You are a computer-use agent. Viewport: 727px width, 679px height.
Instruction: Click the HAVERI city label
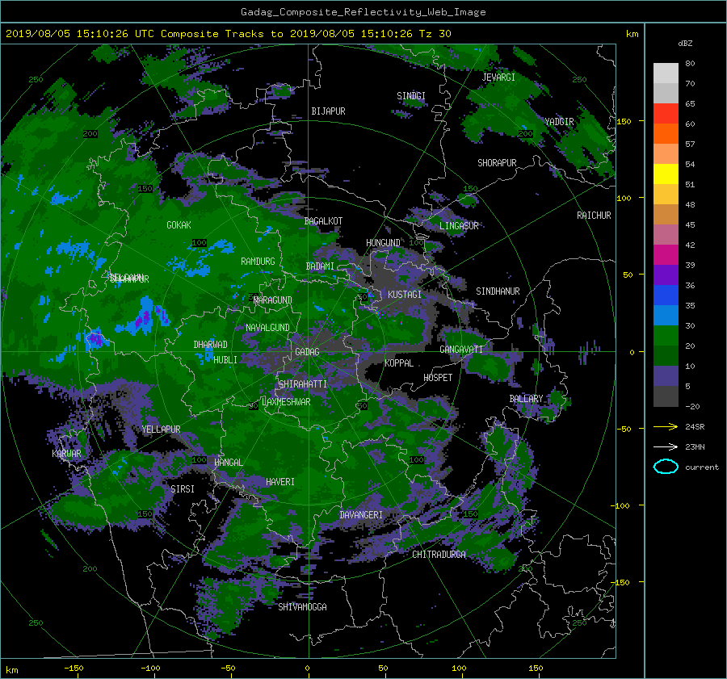(280, 482)
